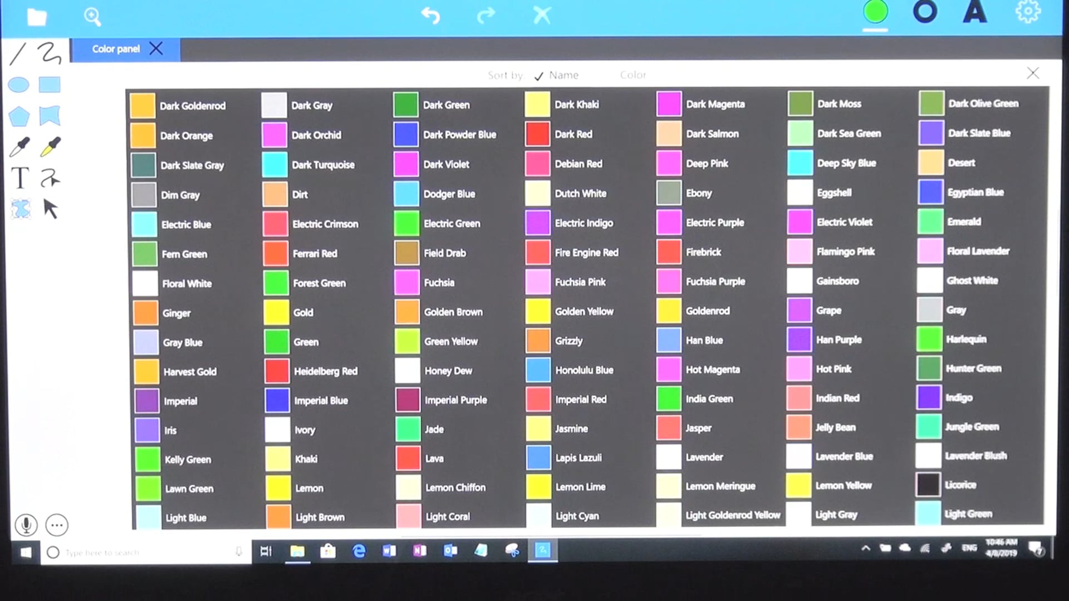This screenshot has height=601, width=1069.
Task: Click the Redo button
Action: coord(484,14)
